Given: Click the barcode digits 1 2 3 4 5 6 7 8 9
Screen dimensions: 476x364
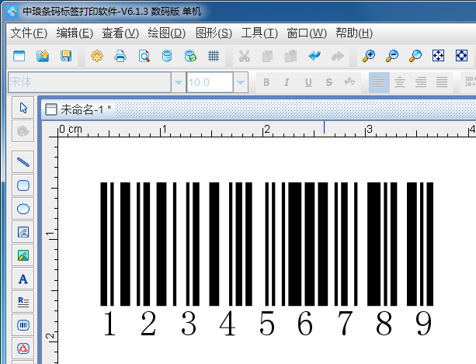Looking at the screenshot, I should 267,324.
